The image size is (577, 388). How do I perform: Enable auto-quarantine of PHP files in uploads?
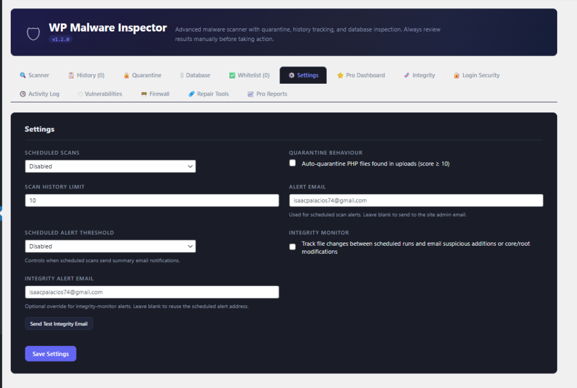[292, 163]
